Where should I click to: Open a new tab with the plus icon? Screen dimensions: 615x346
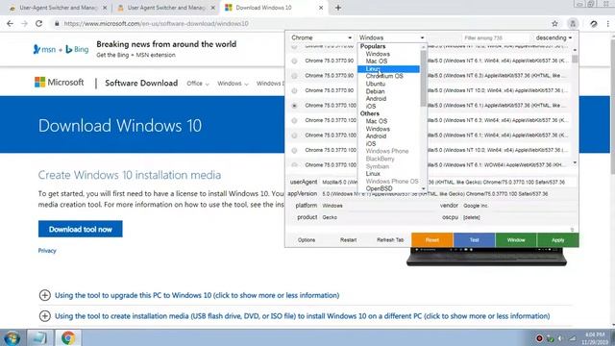click(338, 8)
